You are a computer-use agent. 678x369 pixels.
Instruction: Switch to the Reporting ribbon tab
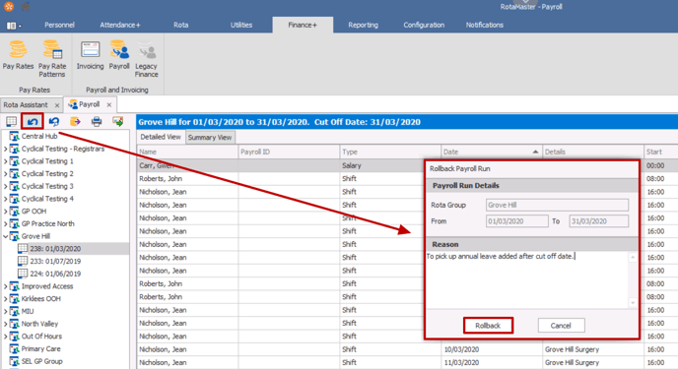(363, 25)
